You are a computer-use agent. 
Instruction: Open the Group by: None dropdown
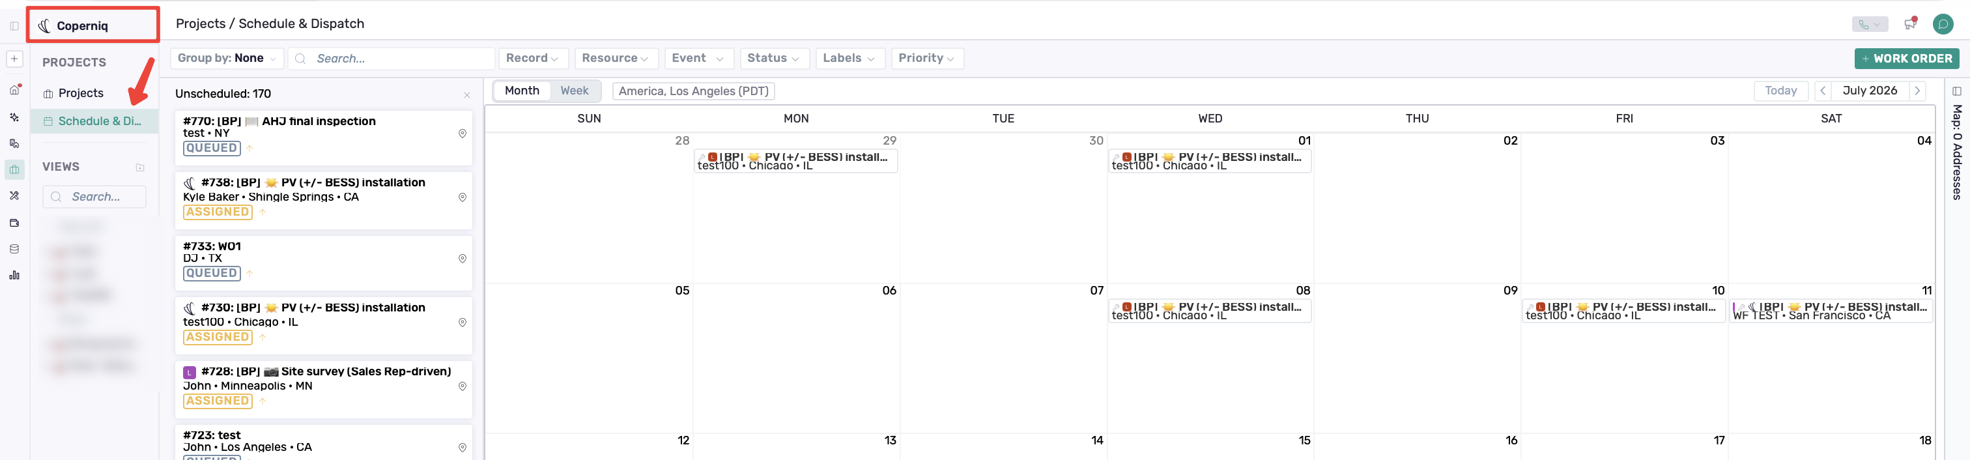point(227,58)
